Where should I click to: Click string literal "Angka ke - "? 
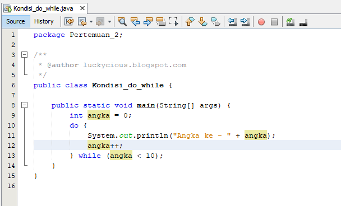(x=201, y=135)
